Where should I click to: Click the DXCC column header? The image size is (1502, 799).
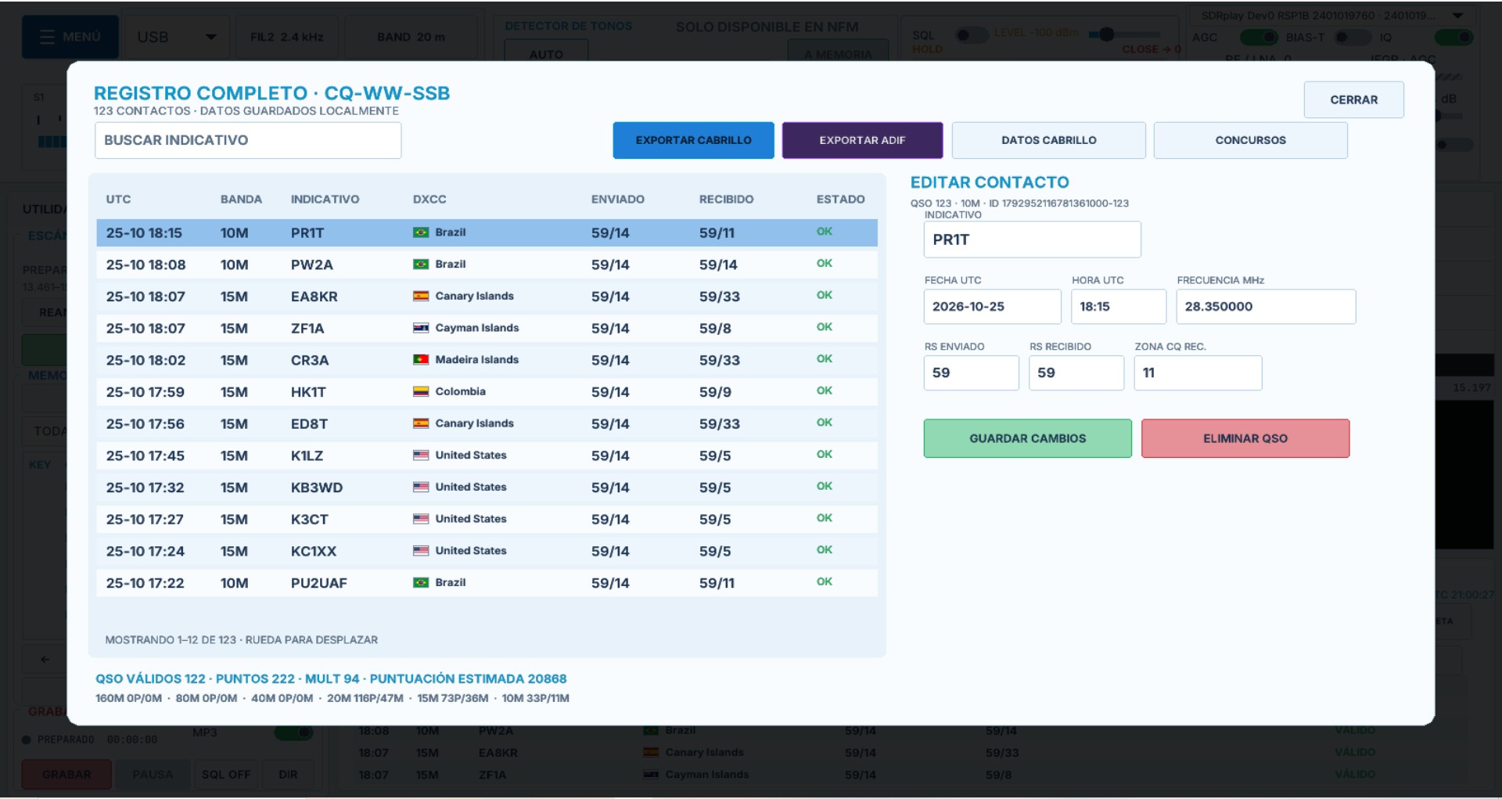[429, 200]
